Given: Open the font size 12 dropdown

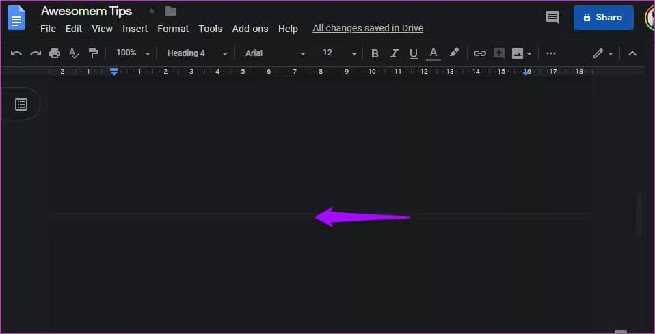Looking at the screenshot, I should 339,53.
